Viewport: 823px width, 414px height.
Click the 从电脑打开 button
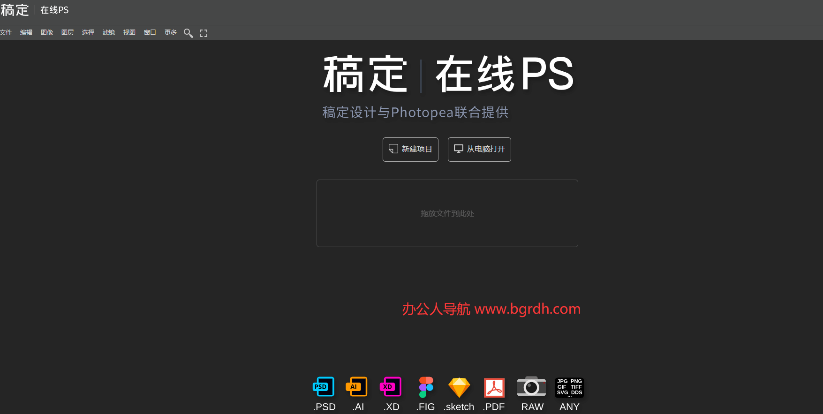pos(479,150)
